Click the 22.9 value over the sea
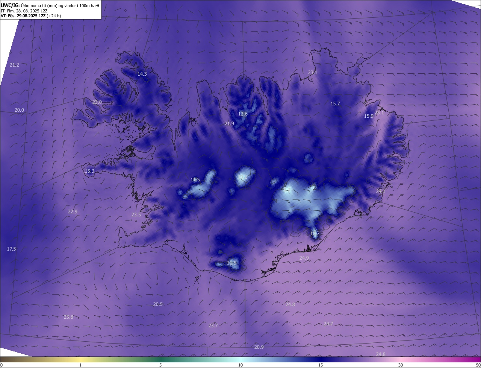Screen dimensions: 481x368 (x=73, y=212)
